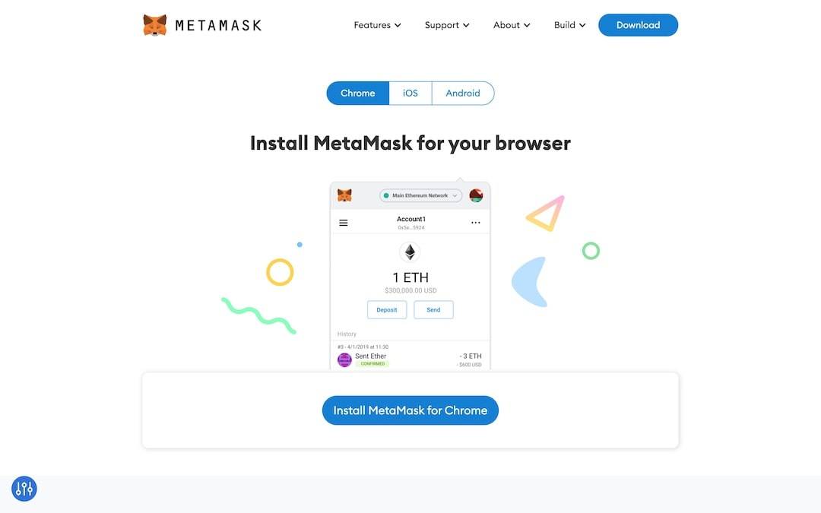
Task: Expand the Features dropdown menu
Action: pyautogui.click(x=377, y=25)
